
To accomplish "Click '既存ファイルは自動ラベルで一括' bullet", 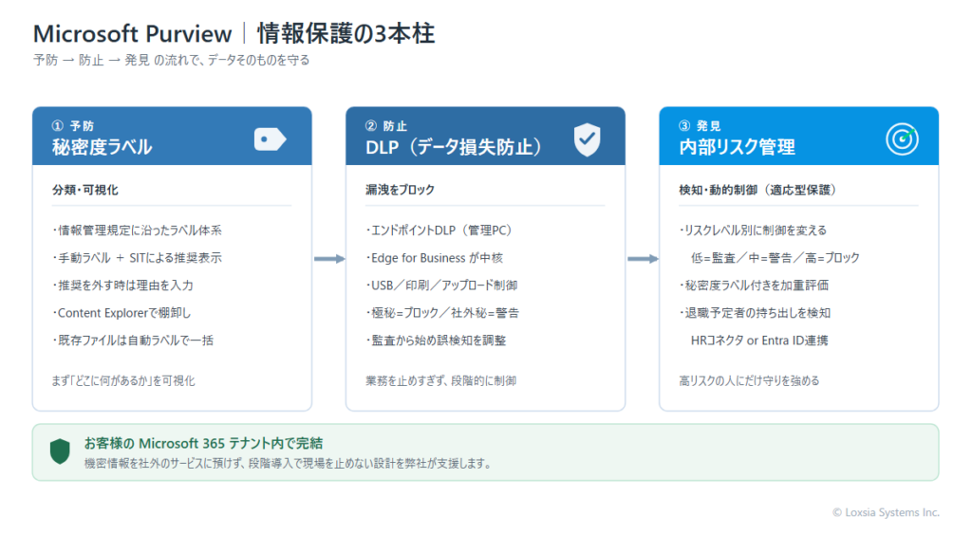I will [x=132, y=341].
